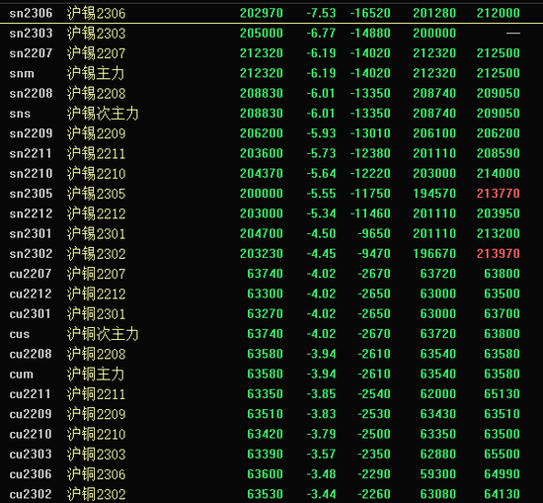Click the 沪锡次主力 name
This screenshot has height=503, width=543.
103,114
